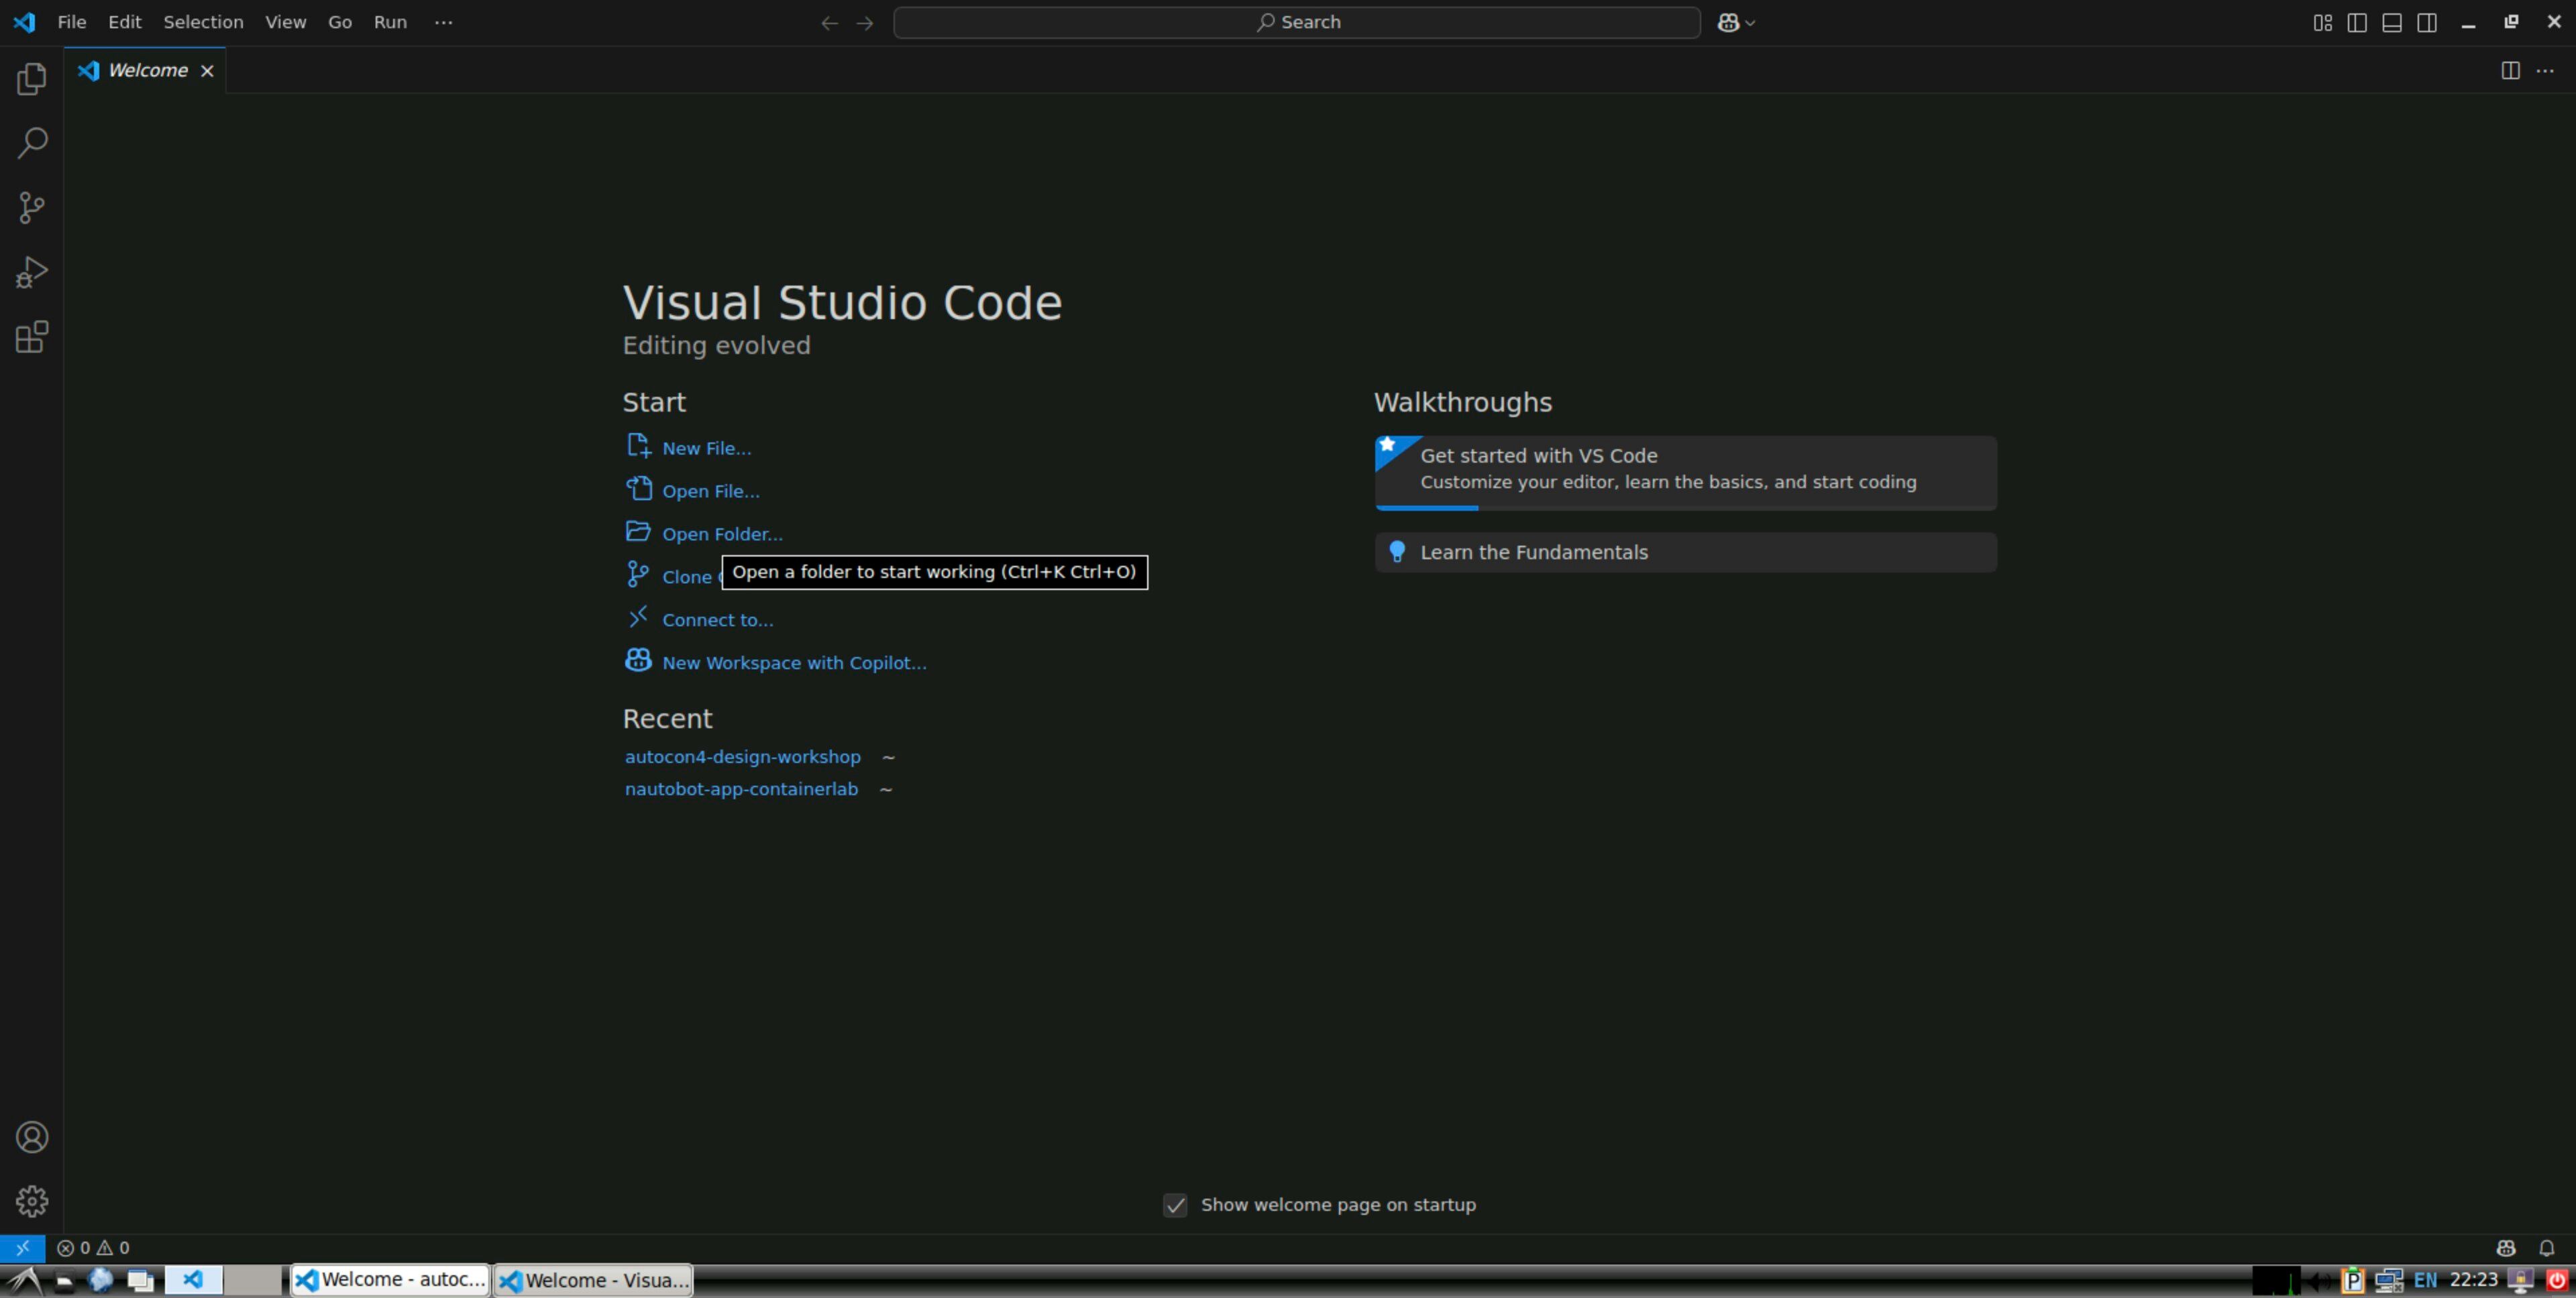Open editor More Actions ellipsis
This screenshot has width=2576, height=1298.
2545,70
